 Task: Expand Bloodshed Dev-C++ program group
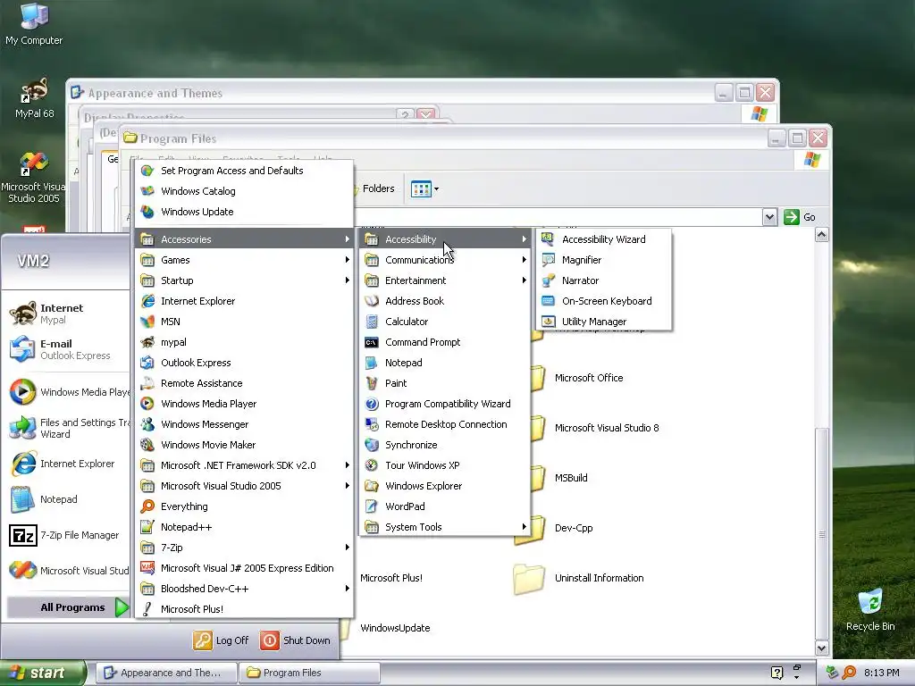[244, 589]
